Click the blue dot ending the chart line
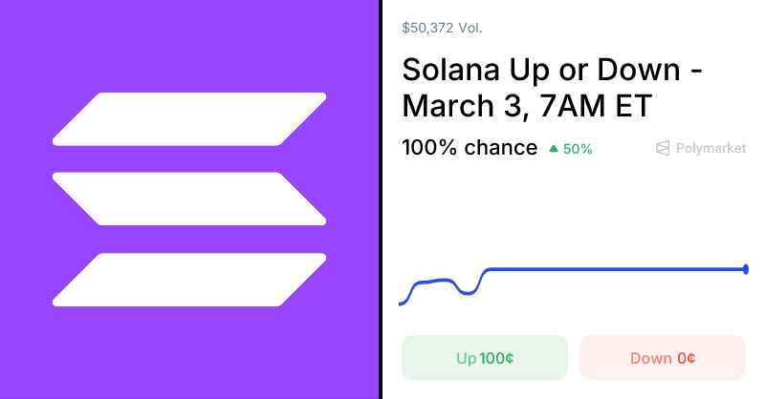Image resolution: width=765 pixels, height=399 pixels. tap(746, 269)
